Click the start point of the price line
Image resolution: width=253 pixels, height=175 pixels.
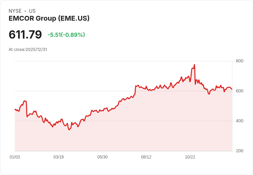(x=15, y=110)
